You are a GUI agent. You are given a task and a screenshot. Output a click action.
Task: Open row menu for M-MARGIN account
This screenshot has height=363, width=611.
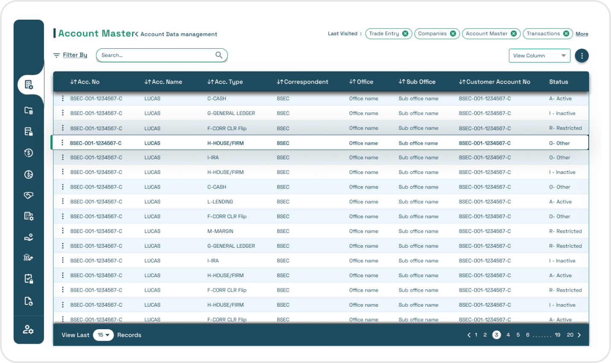tap(63, 231)
